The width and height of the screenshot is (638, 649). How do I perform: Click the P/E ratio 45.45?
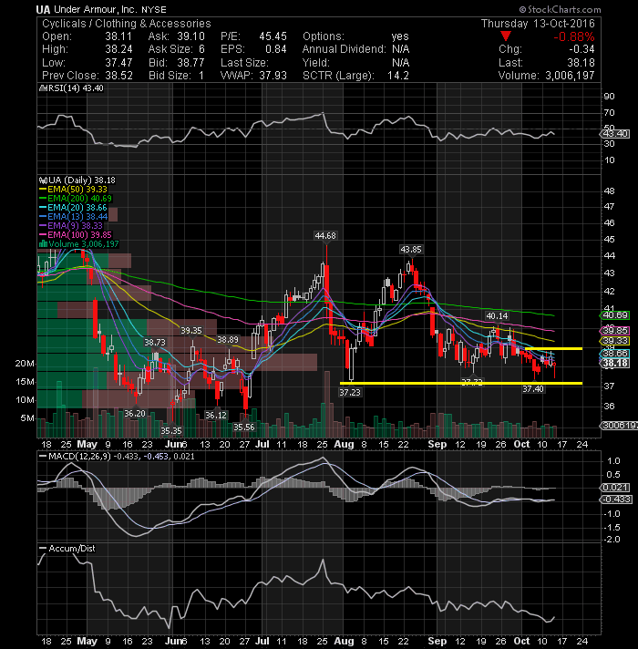[x=273, y=36]
